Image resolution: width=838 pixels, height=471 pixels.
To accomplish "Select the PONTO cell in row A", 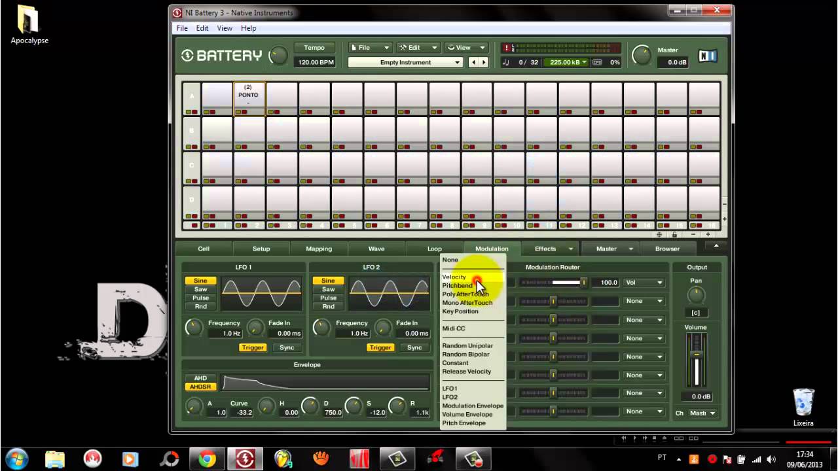I will (249, 98).
